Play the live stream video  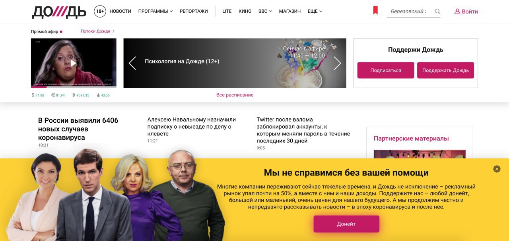click(74, 63)
